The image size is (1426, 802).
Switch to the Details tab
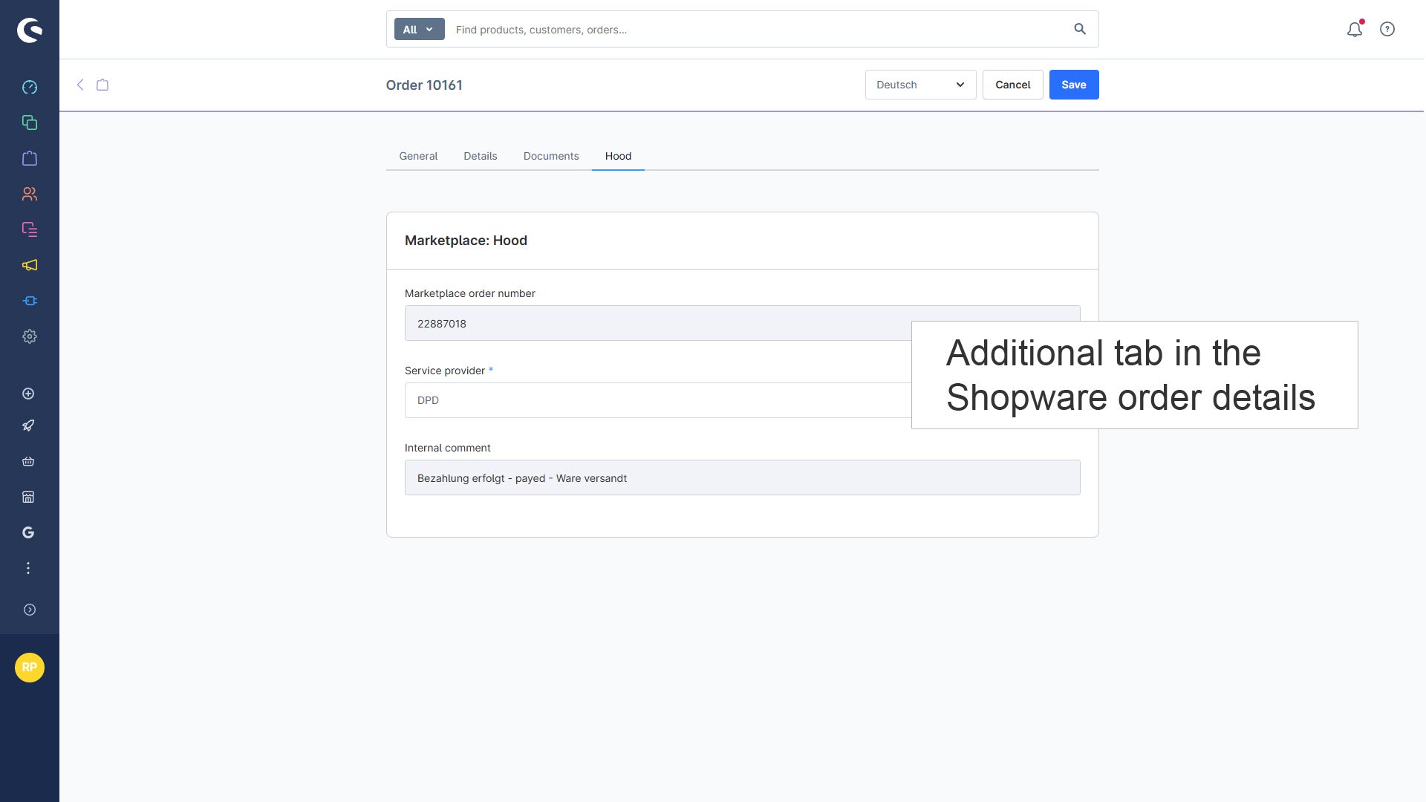[481, 156]
